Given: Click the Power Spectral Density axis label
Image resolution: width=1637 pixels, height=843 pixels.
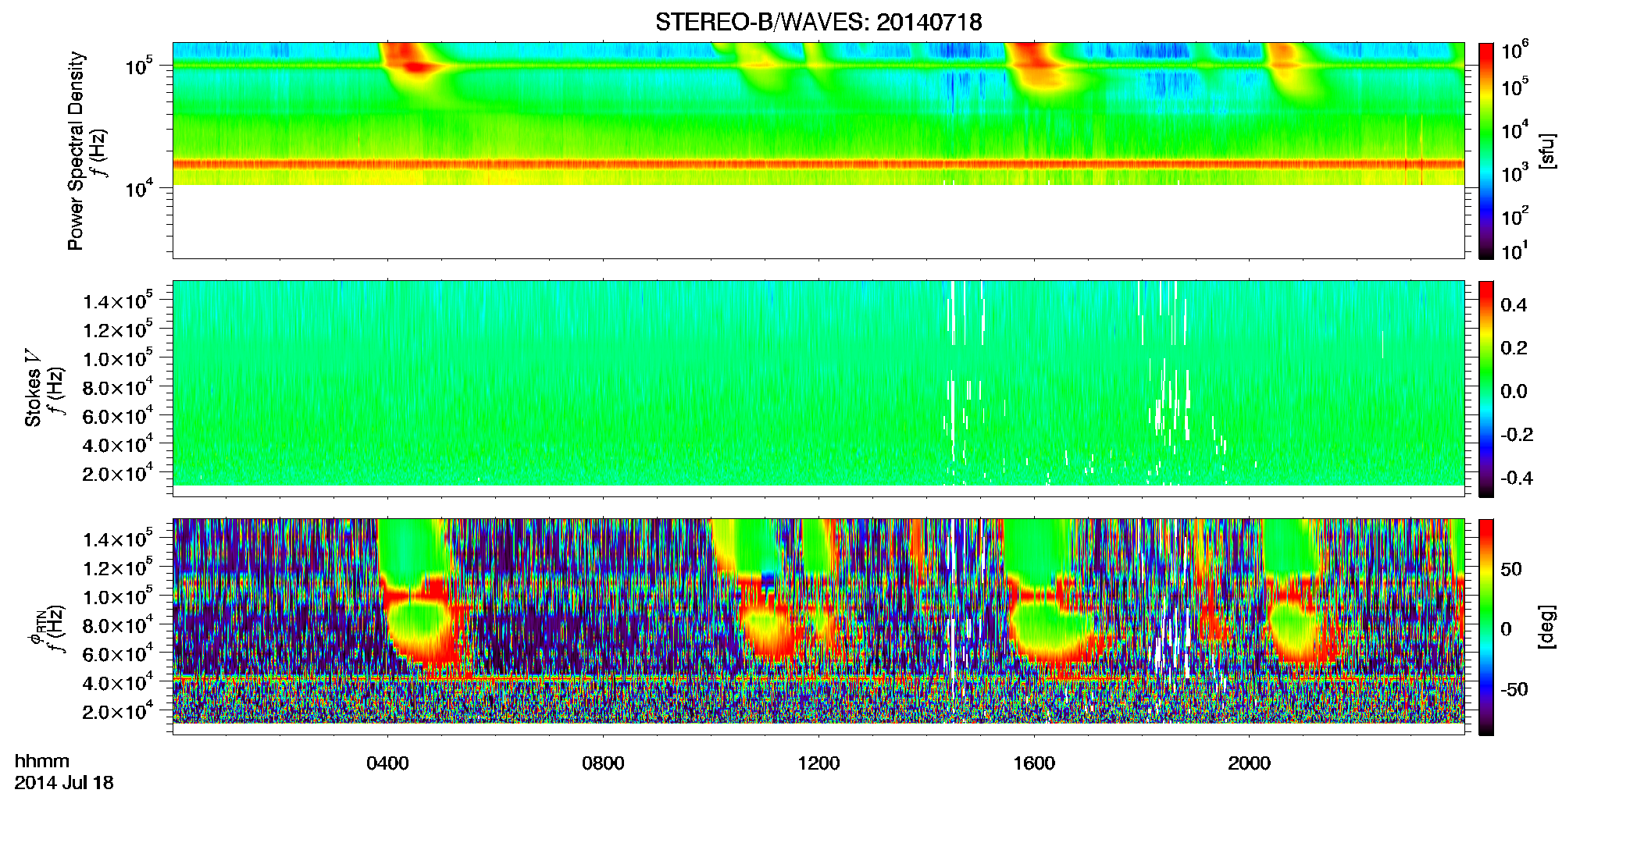Looking at the screenshot, I should point(76,151).
